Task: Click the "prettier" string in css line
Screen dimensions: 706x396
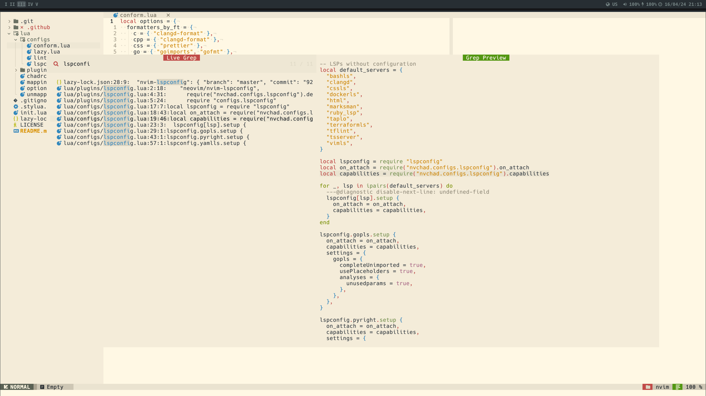Action: pos(176,46)
